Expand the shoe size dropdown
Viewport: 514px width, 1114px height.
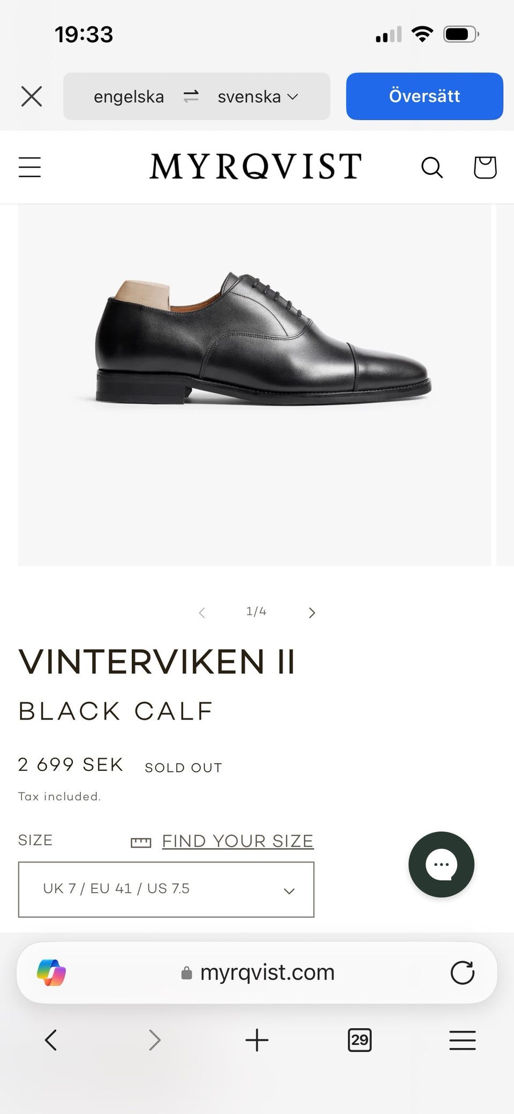166,889
